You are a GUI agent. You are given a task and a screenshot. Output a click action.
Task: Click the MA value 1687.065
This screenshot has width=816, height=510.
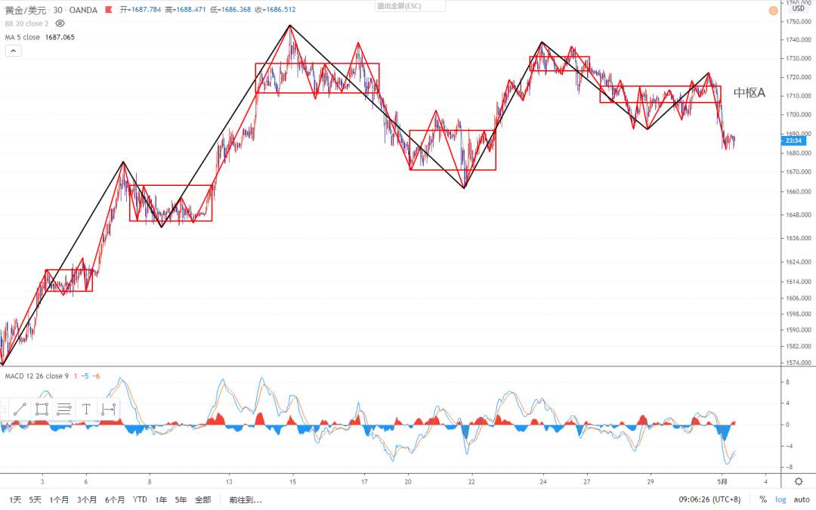click(x=60, y=37)
